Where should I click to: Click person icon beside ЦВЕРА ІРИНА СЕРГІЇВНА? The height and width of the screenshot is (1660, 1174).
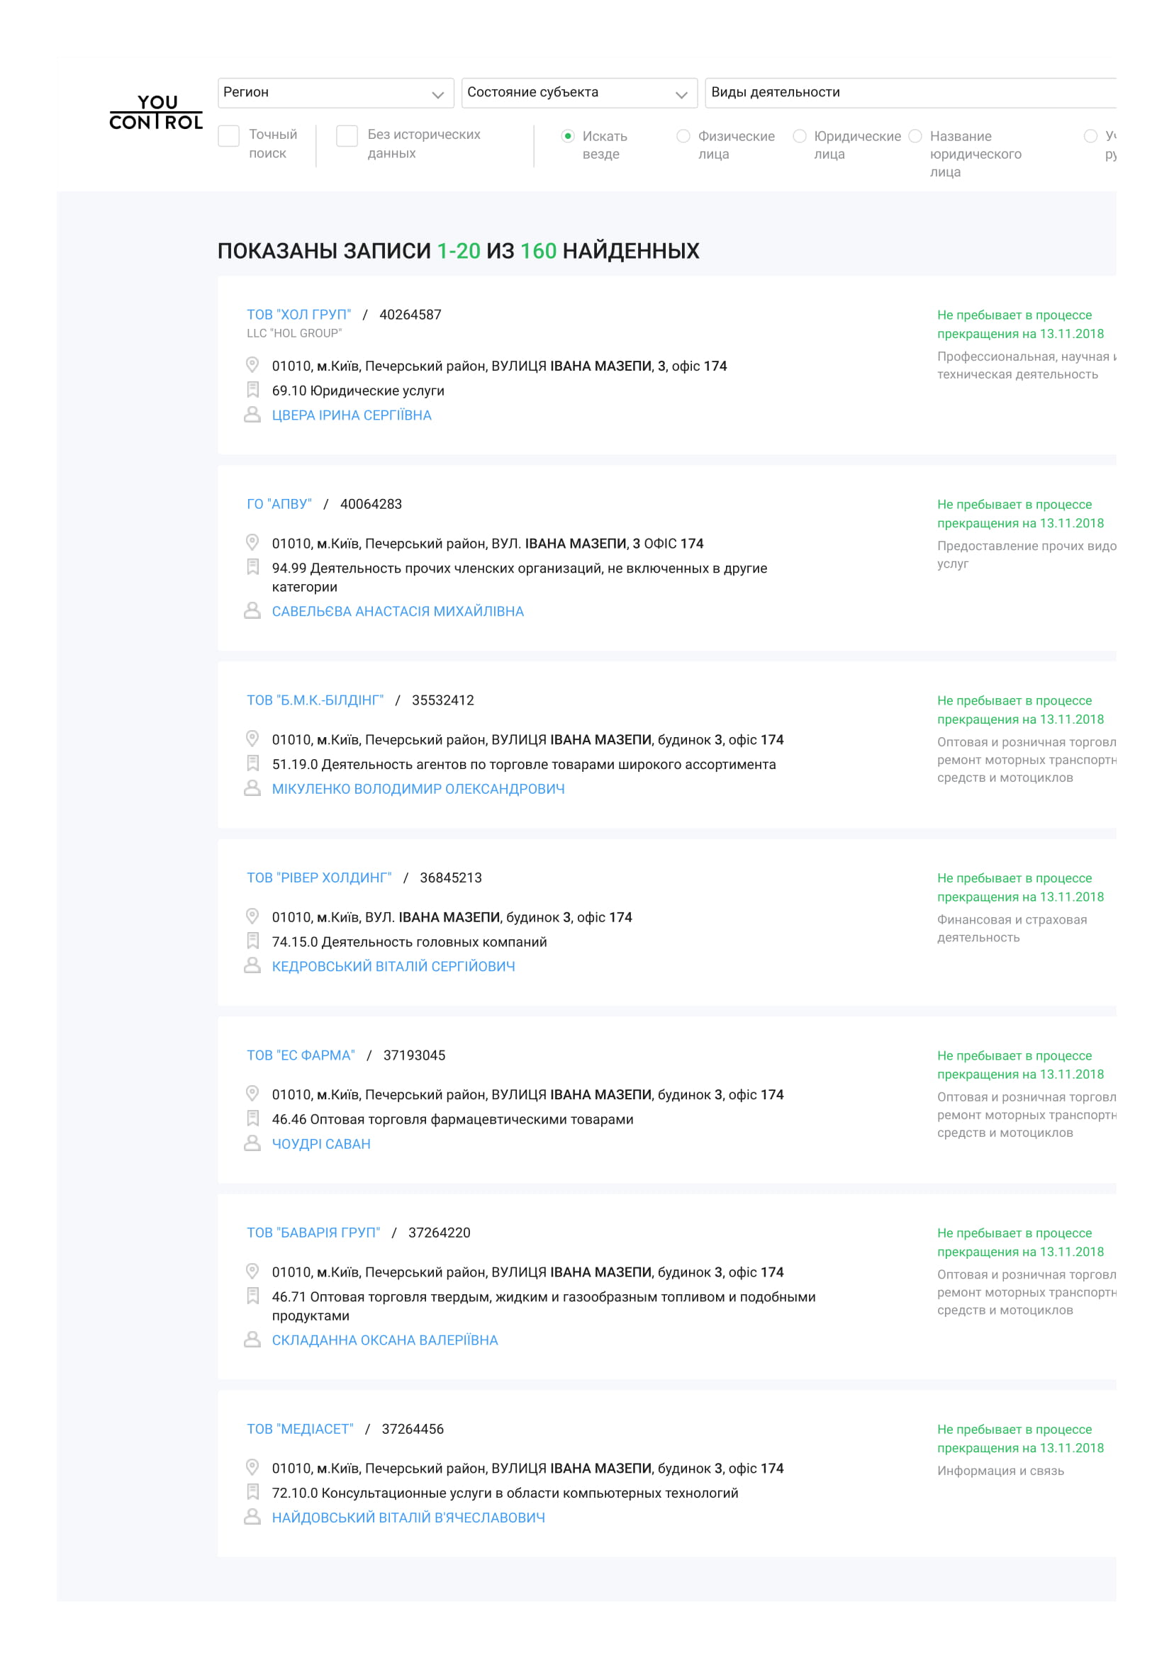[252, 414]
